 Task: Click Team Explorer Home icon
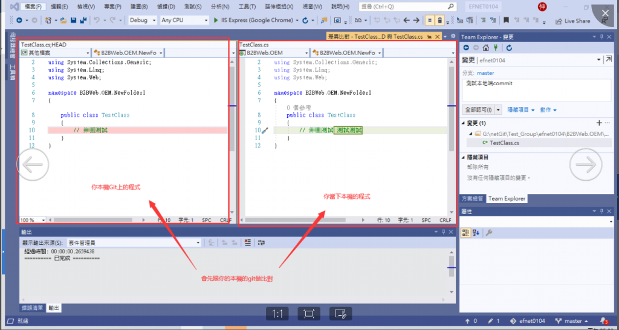point(485,48)
